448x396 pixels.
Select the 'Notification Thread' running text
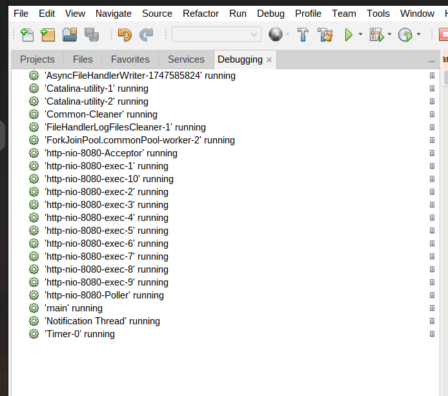[102, 321]
